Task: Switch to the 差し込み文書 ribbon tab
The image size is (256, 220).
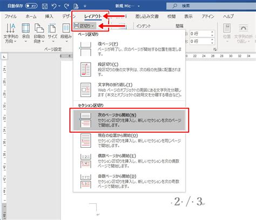Action: pos(147,17)
